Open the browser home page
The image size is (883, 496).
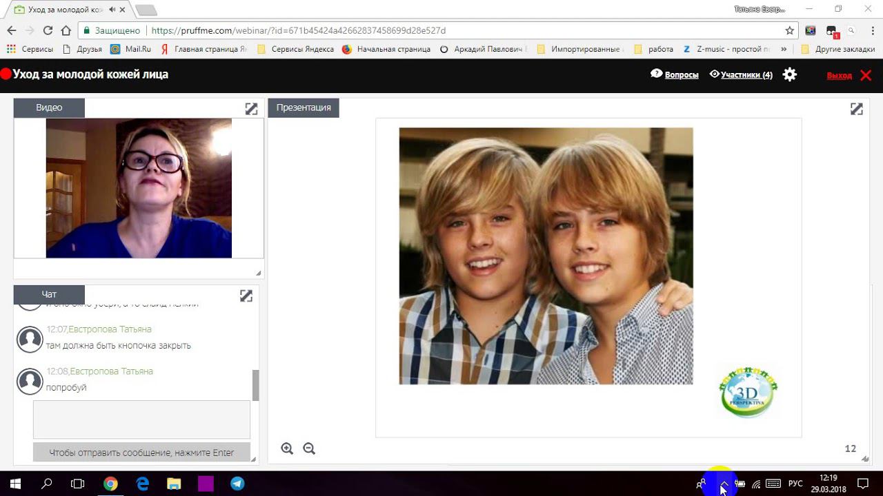click(x=66, y=30)
